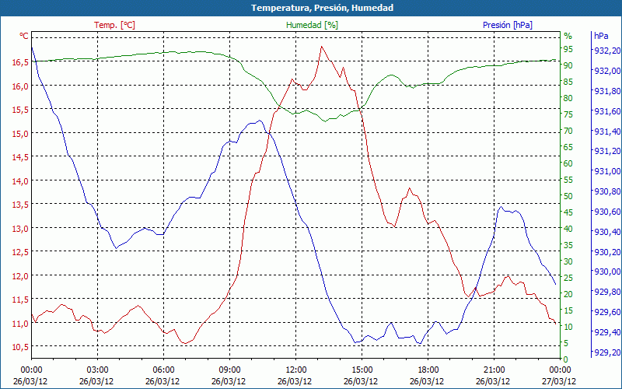Click "929,60" on the pressure axis
622x389 pixels.
[607, 312]
